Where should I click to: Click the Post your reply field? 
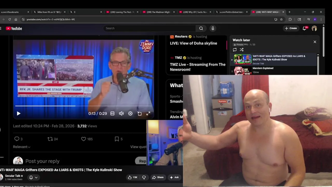pos(42,161)
